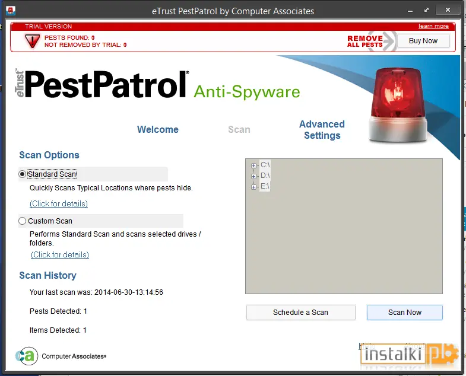Click the TRIAL VERSION banner label

[49, 27]
